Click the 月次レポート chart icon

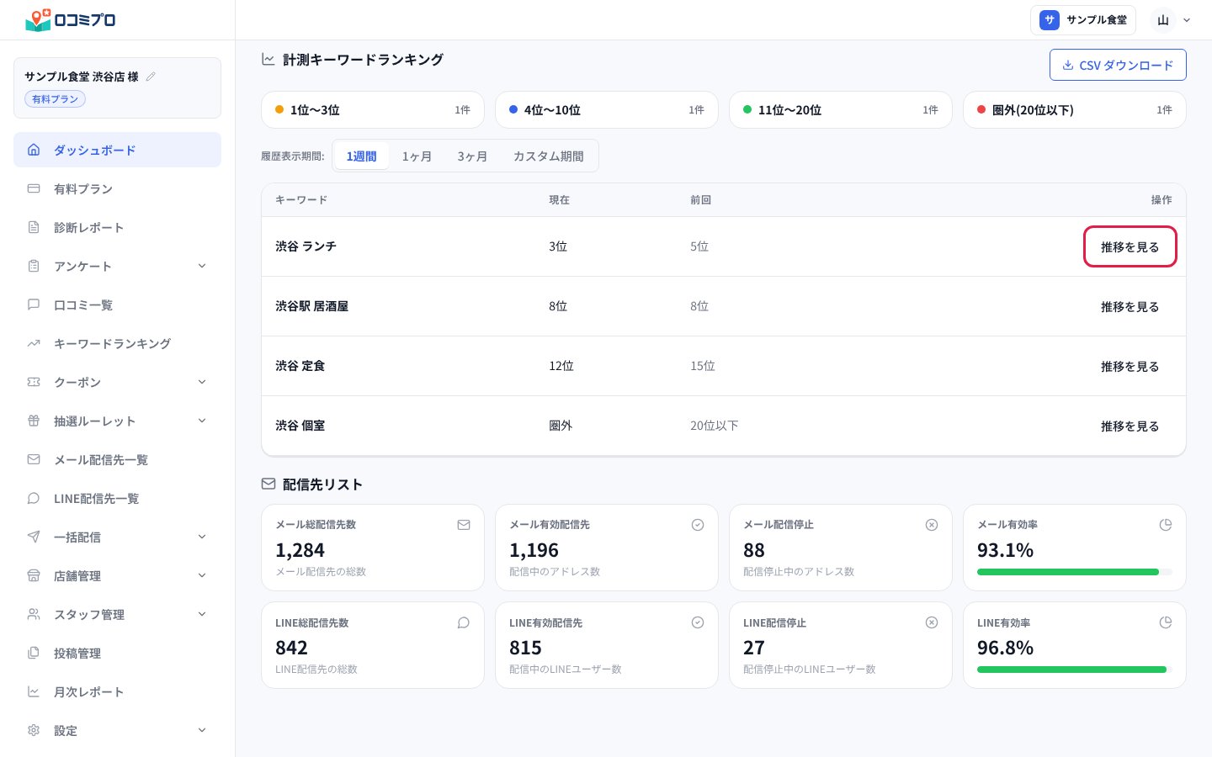[x=34, y=691]
